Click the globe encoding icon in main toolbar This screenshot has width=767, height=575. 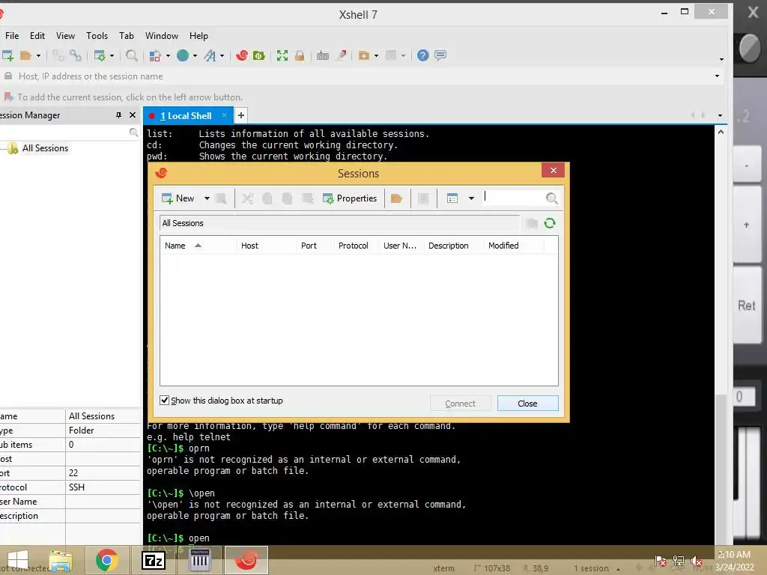point(183,55)
